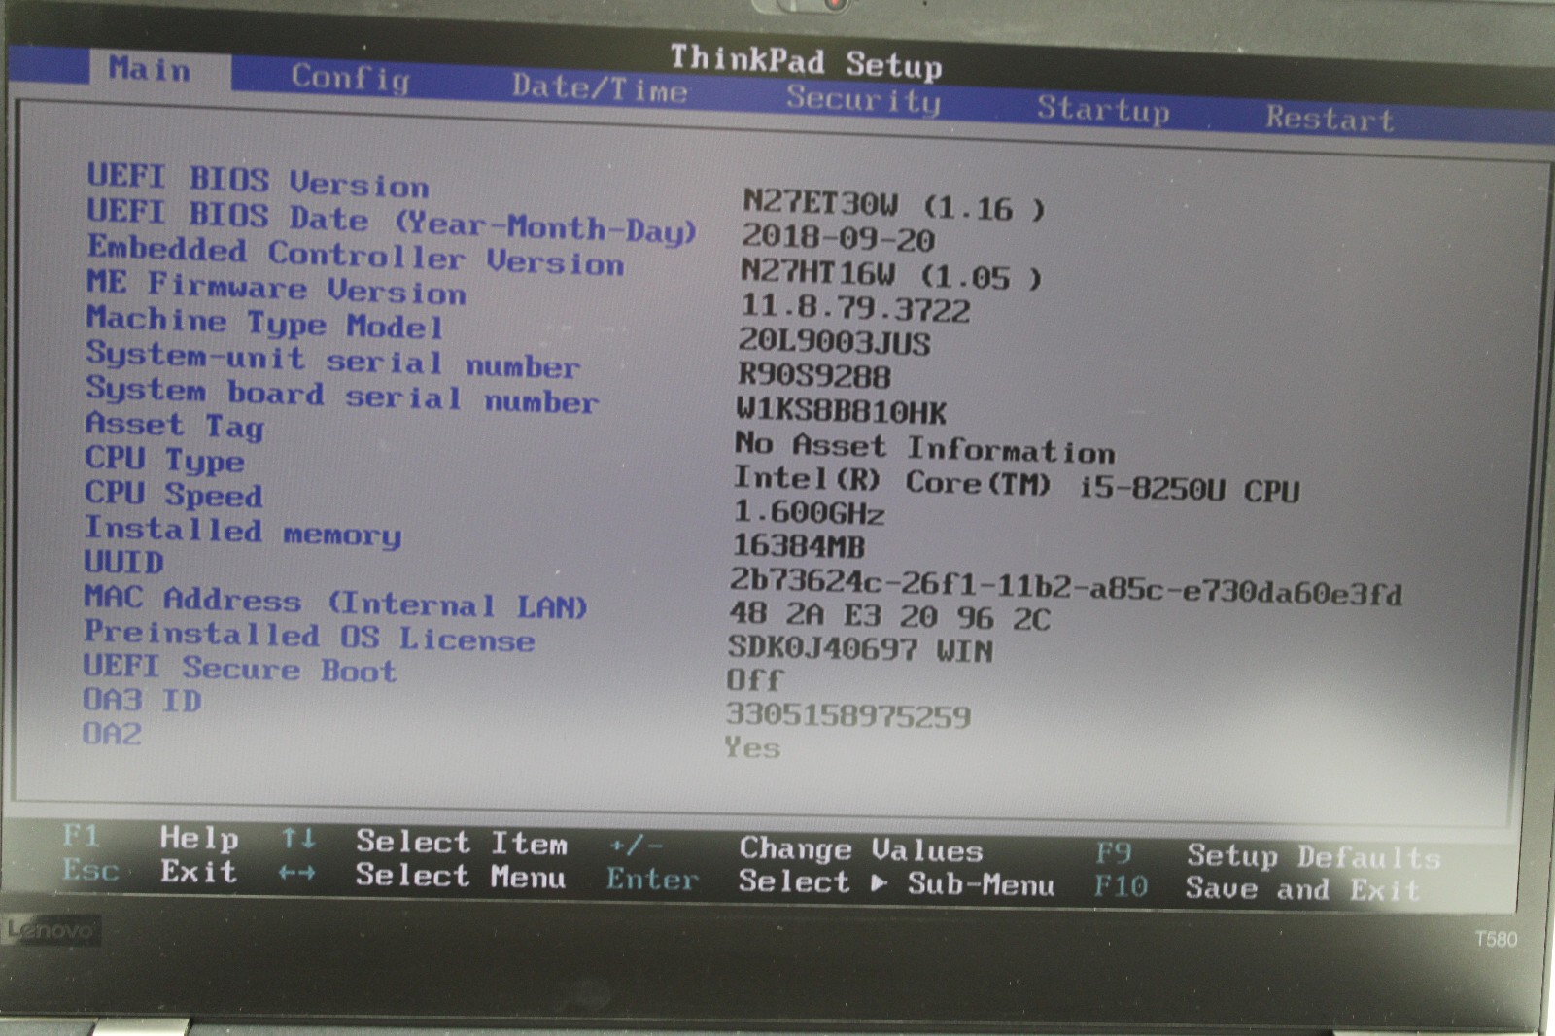
Task: Select ME Firmware Version label
Action: tap(276, 287)
